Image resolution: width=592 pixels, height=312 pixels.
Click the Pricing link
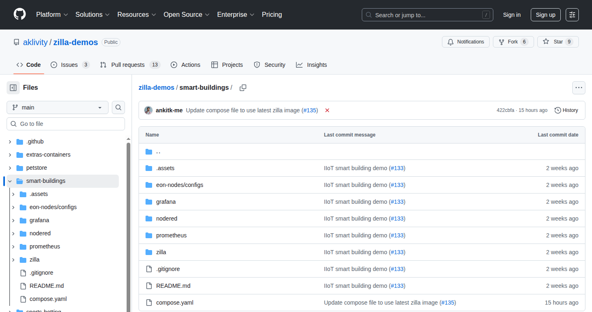tap(272, 14)
